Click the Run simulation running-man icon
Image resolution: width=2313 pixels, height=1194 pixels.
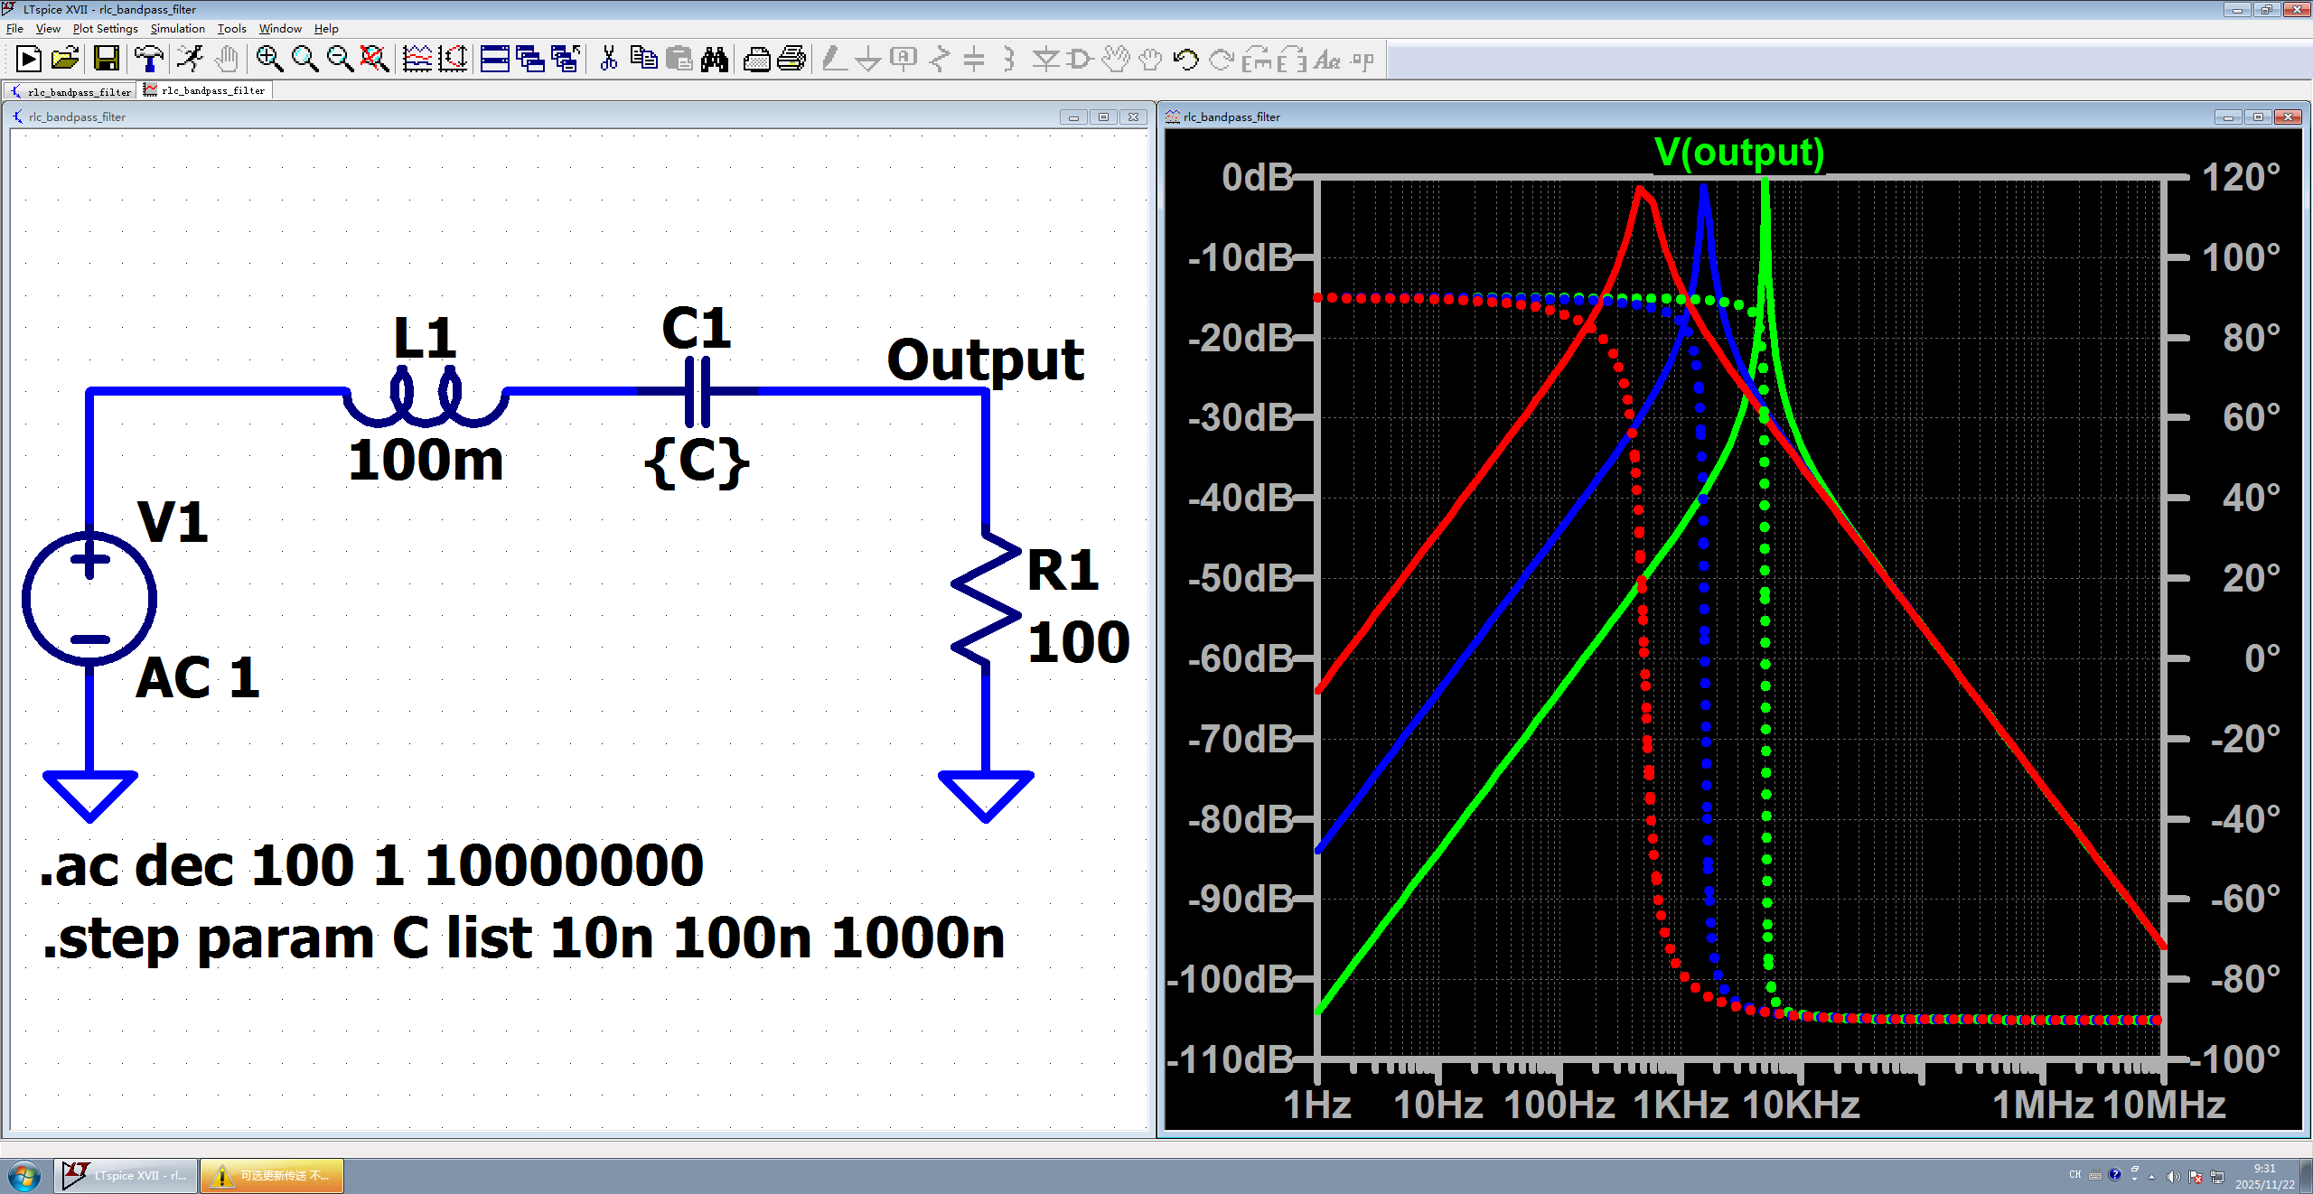click(x=191, y=60)
